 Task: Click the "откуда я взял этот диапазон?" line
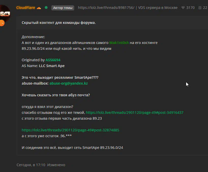47,107
